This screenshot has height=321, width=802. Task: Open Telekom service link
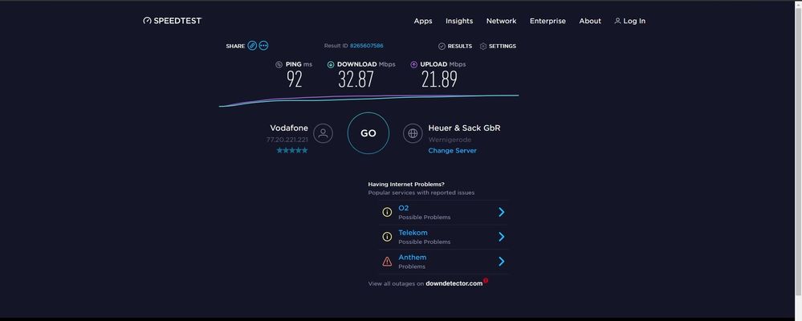click(x=413, y=233)
